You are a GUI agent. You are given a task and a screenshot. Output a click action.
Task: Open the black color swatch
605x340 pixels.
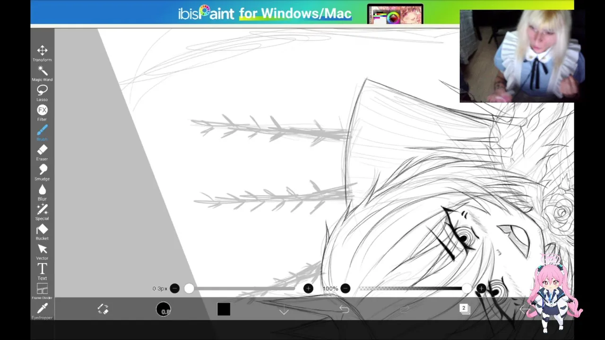coord(224,309)
